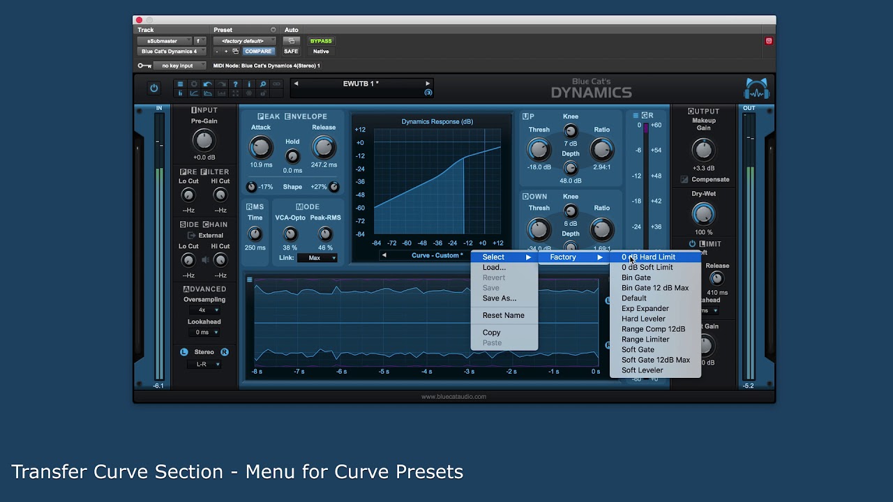Viewport: 893px width, 502px height.
Task: Toggle the Limit power switch
Action: coord(692,244)
